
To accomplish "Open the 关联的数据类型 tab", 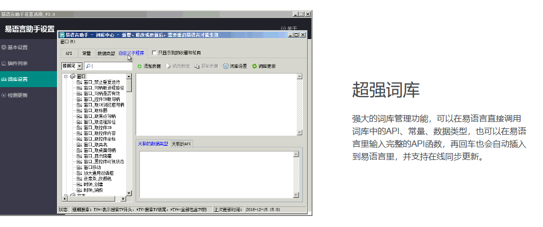I will (153, 144).
